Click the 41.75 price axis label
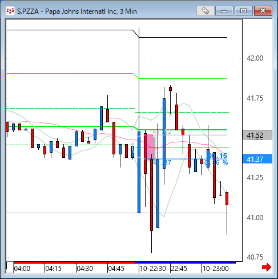Viewport: 278px width, 279px height. 255,98
